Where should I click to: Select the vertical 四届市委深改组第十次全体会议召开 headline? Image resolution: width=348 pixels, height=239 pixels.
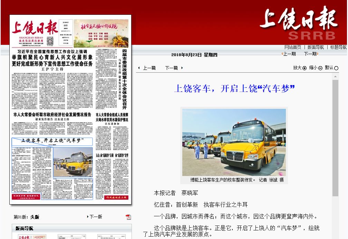coord(125,79)
